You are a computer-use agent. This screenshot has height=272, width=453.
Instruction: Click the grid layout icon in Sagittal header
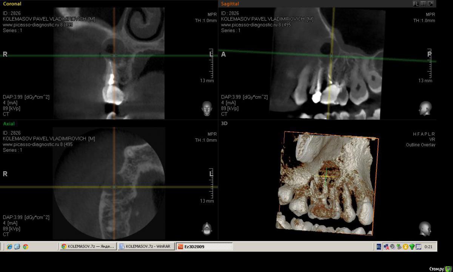coord(423,4)
